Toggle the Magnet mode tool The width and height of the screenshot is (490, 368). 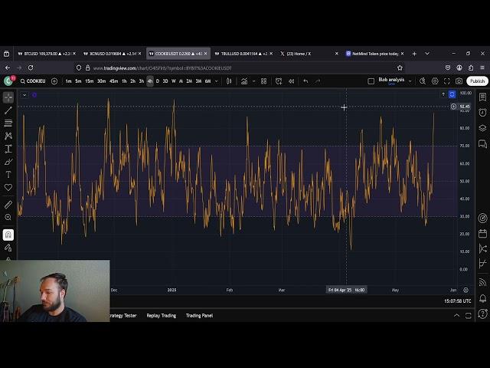(8, 235)
